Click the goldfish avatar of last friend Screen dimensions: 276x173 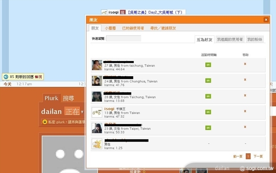(97, 144)
